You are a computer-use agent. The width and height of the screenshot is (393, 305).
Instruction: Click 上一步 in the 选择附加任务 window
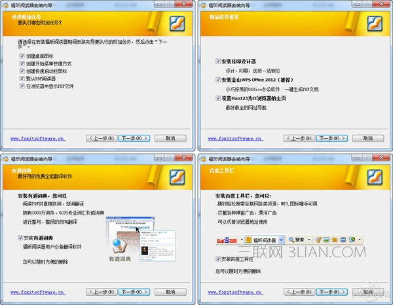click(x=102, y=138)
